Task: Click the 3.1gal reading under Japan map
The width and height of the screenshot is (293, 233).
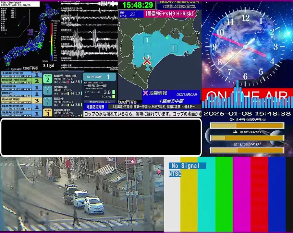Action: tap(49, 66)
